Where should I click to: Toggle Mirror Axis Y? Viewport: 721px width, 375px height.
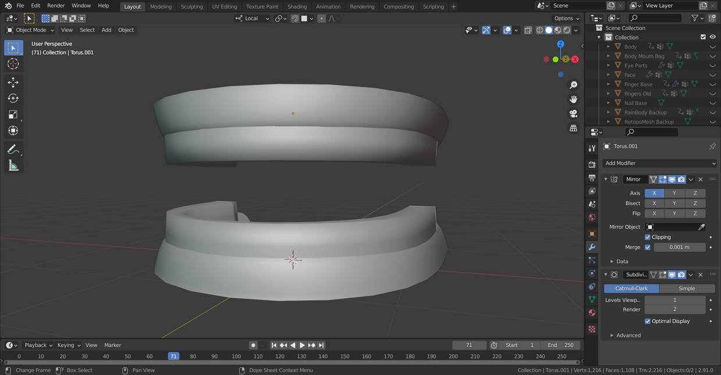click(x=674, y=193)
